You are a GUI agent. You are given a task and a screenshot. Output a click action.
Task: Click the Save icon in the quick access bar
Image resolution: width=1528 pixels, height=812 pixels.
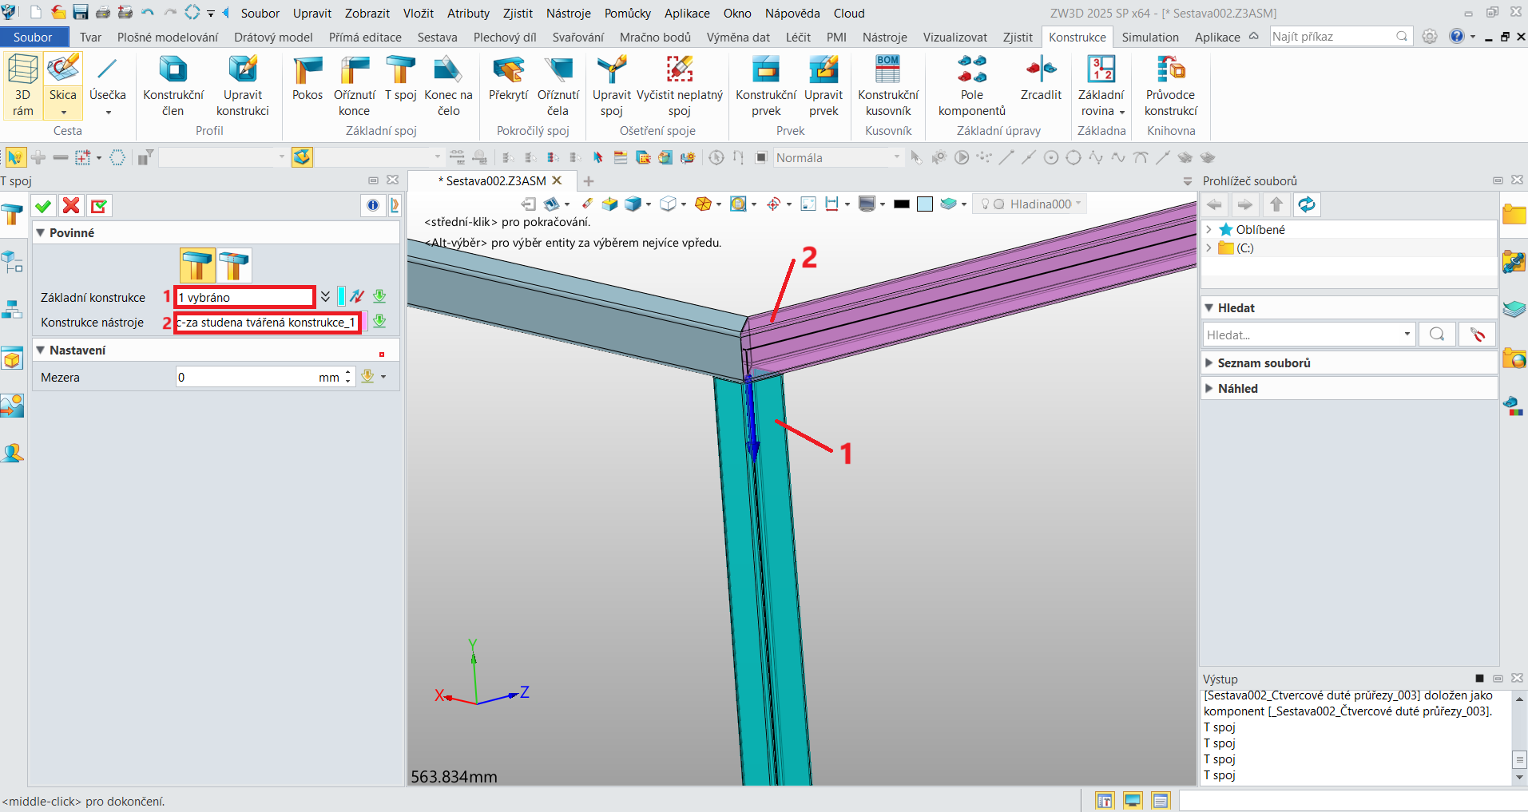pos(81,12)
